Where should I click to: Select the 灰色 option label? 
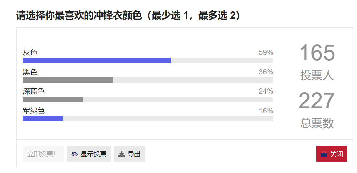(30, 53)
